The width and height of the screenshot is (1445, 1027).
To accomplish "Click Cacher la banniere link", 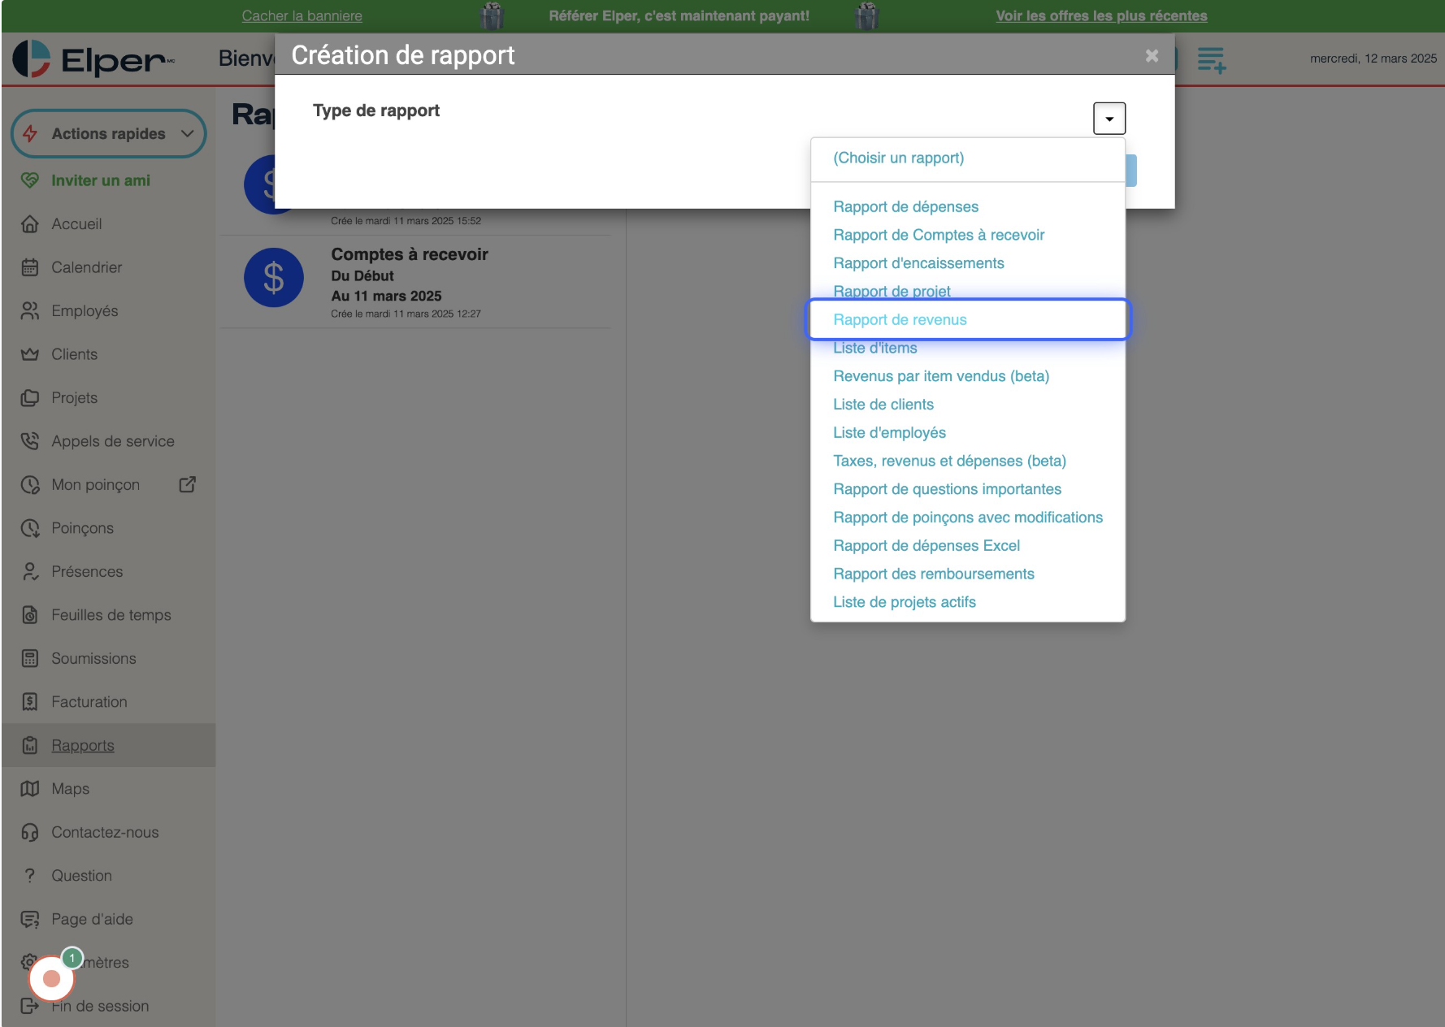I will 302,15.
